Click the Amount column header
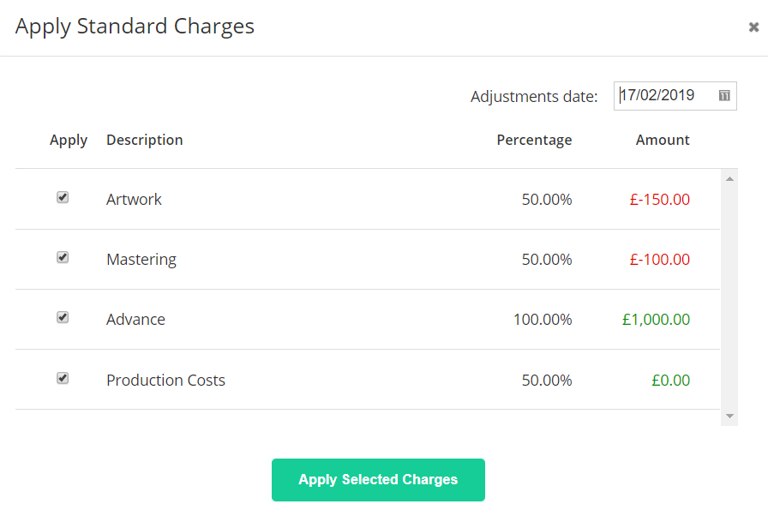Screen dimensions: 768x522 pyautogui.click(x=663, y=140)
